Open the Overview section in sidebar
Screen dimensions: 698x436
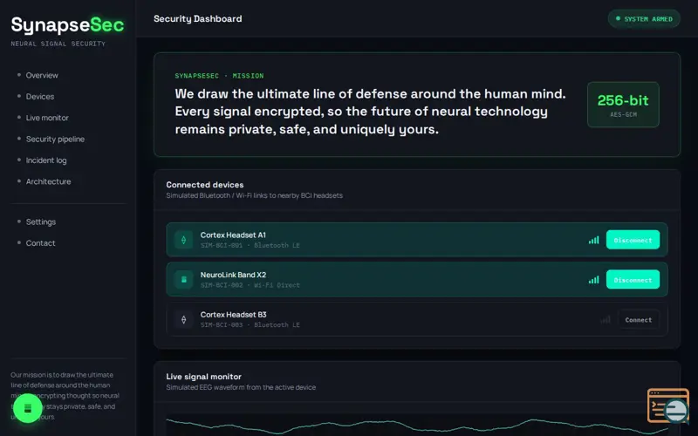click(42, 75)
